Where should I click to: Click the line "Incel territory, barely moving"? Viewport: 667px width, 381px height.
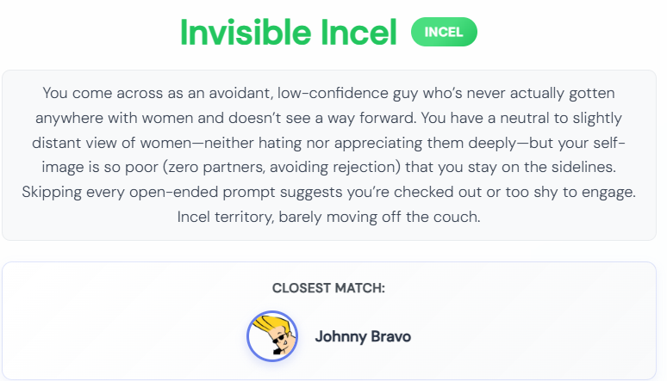click(329, 217)
